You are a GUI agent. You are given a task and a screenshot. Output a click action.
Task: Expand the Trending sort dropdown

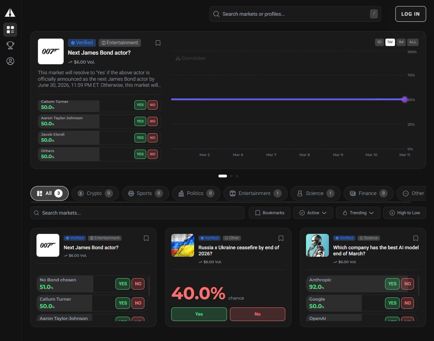click(358, 213)
